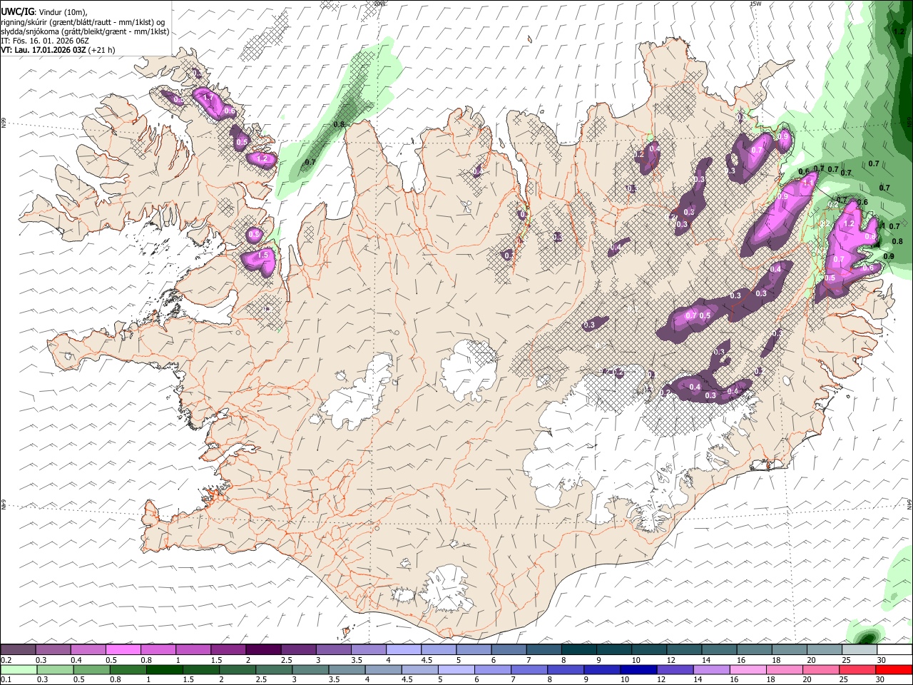Pick the first grey-purple 0.2 swatch, upper legend row
The width and height of the screenshot is (913, 685).
click(x=18, y=650)
